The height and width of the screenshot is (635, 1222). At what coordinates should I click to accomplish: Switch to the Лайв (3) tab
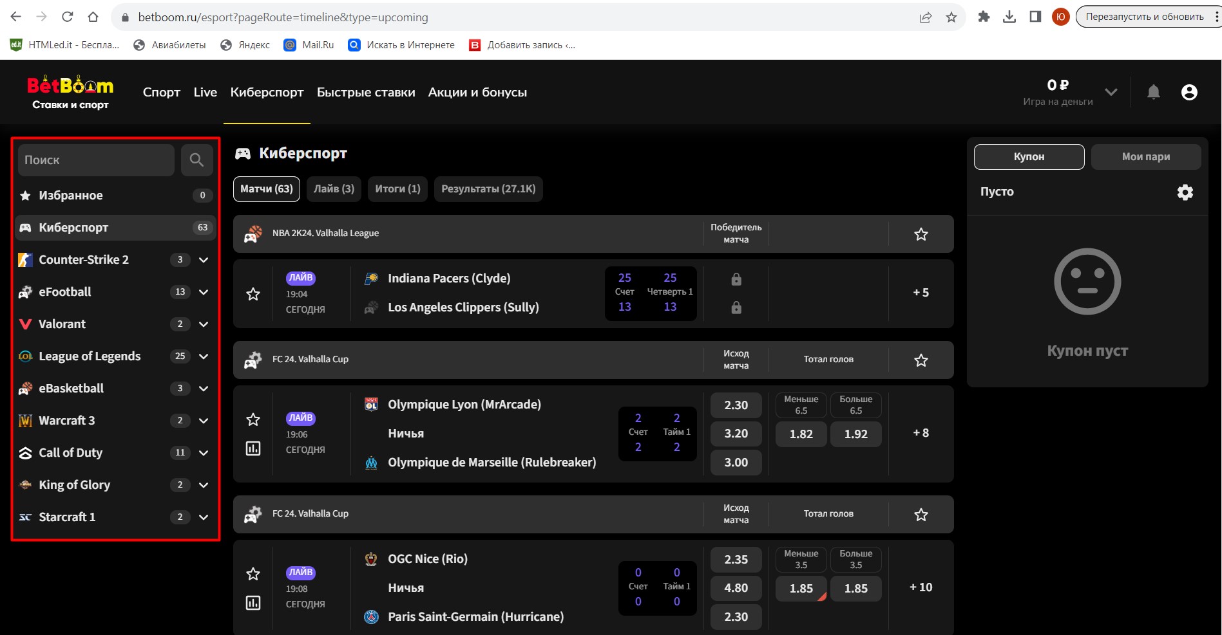(334, 189)
